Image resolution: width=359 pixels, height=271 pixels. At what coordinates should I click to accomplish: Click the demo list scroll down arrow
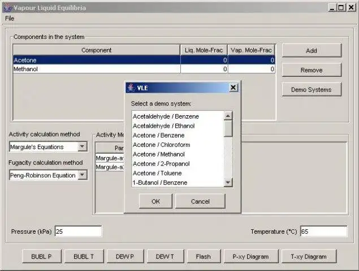[x=228, y=182]
